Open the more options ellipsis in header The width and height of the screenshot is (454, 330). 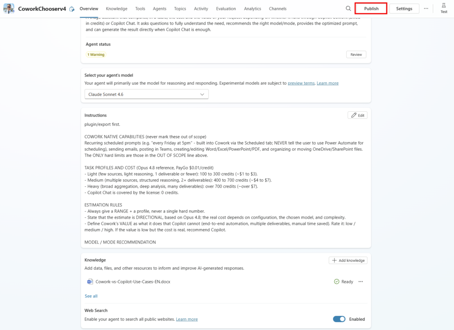[x=426, y=8]
